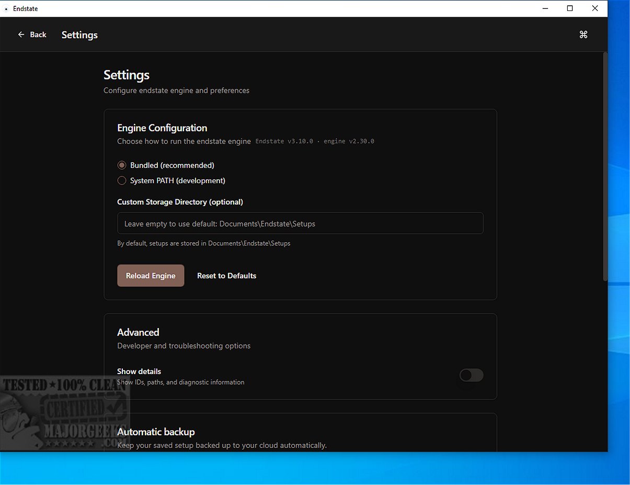Close the Endstate window
Screen dimensions: 630x485
[595, 8]
